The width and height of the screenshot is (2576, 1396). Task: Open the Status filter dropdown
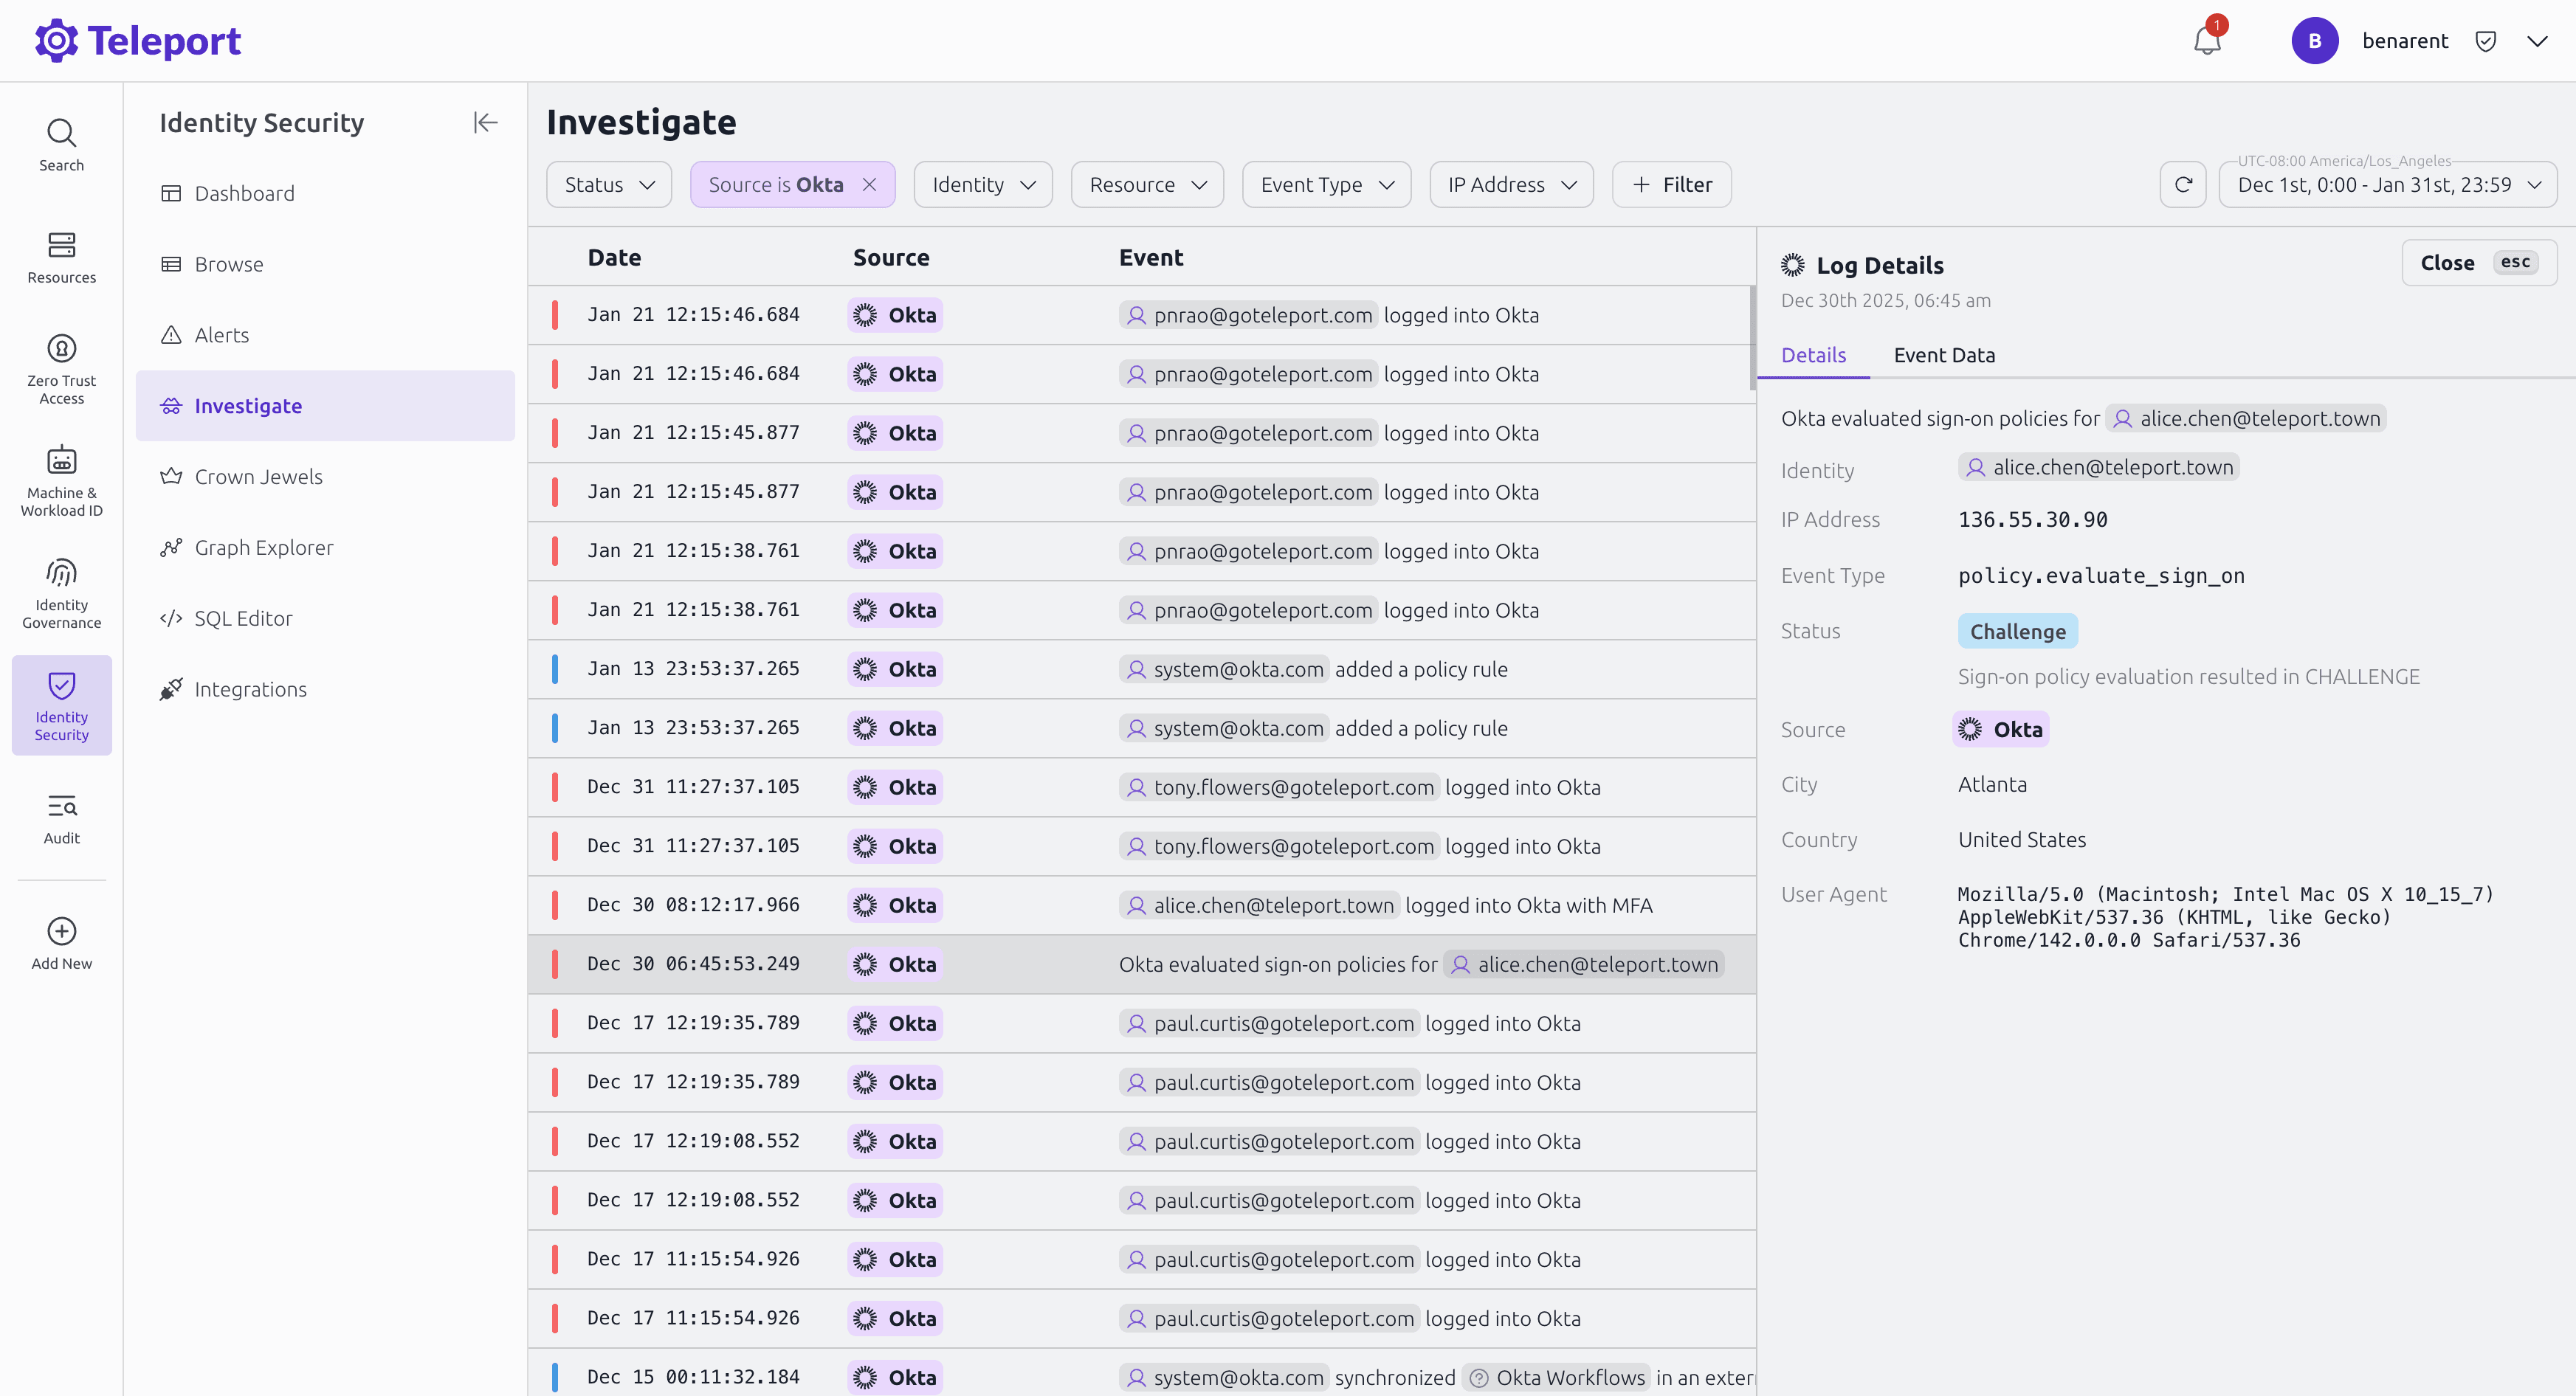(608, 184)
